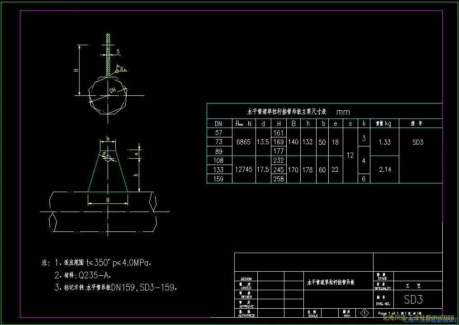The width and height of the screenshot is (459, 325).
Task: Click the 'DWG. NO.' label
Action: click(383, 304)
